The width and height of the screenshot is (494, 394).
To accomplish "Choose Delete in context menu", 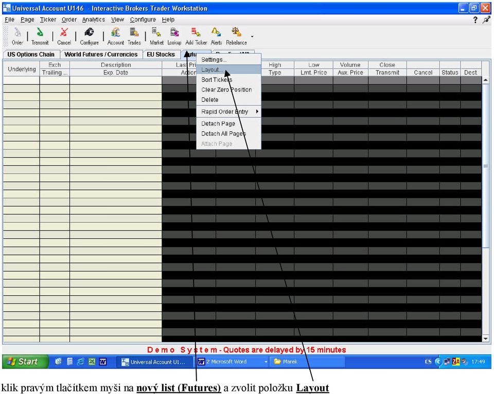I will point(228,100).
